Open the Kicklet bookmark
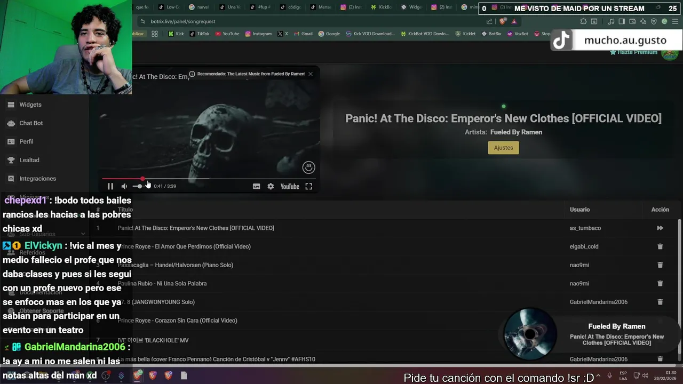The image size is (683, 384). pos(465,34)
